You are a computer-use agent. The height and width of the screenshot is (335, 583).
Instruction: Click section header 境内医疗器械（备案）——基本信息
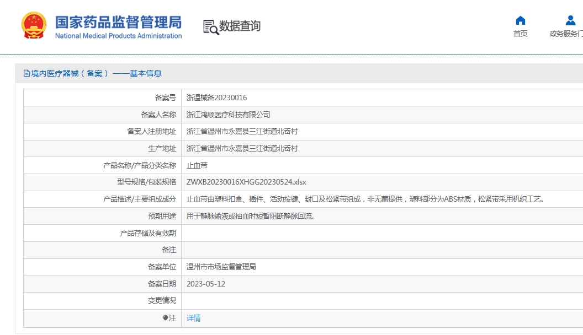point(96,73)
